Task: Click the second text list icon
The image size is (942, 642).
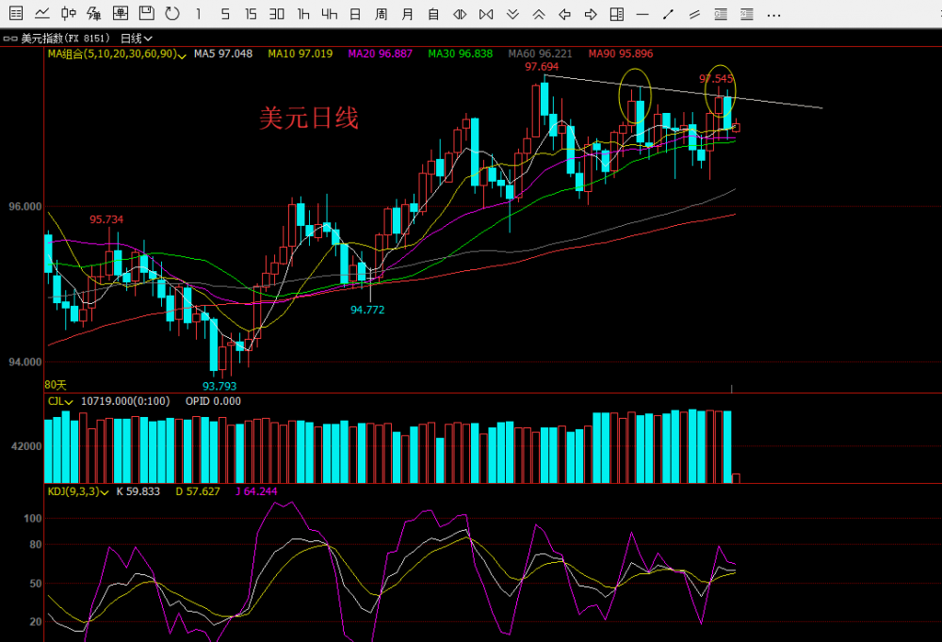Action: coord(747,14)
